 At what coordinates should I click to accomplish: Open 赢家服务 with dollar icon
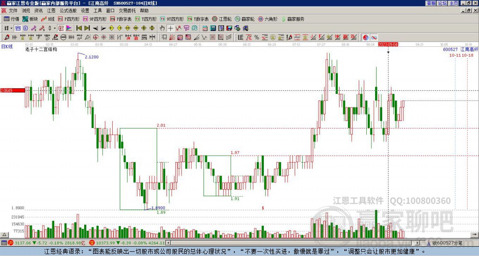tap(293, 19)
